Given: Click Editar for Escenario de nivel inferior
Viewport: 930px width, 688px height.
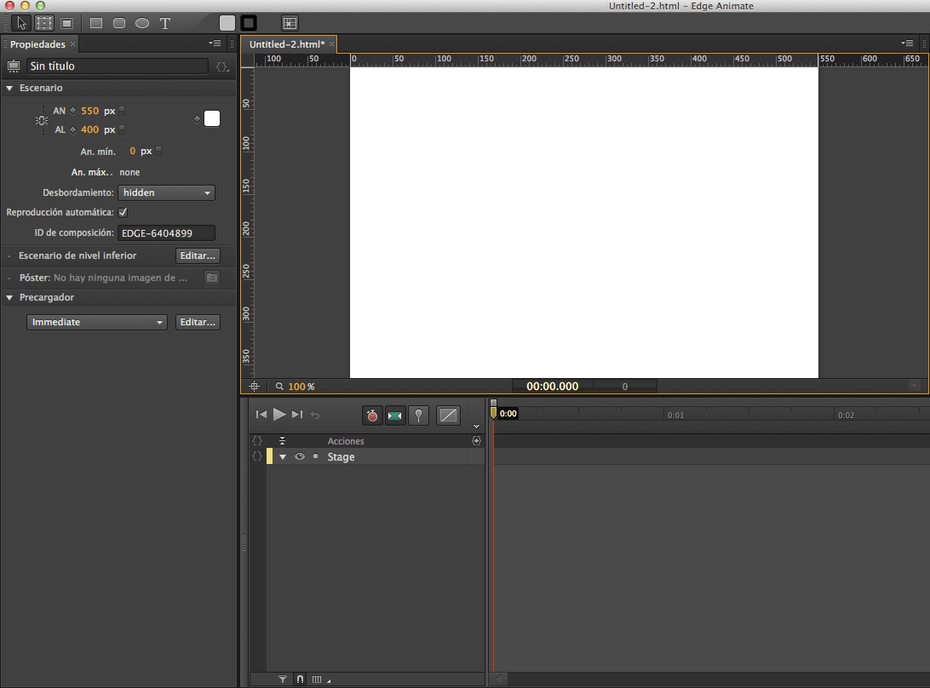Looking at the screenshot, I should pyautogui.click(x=198, y=255).
